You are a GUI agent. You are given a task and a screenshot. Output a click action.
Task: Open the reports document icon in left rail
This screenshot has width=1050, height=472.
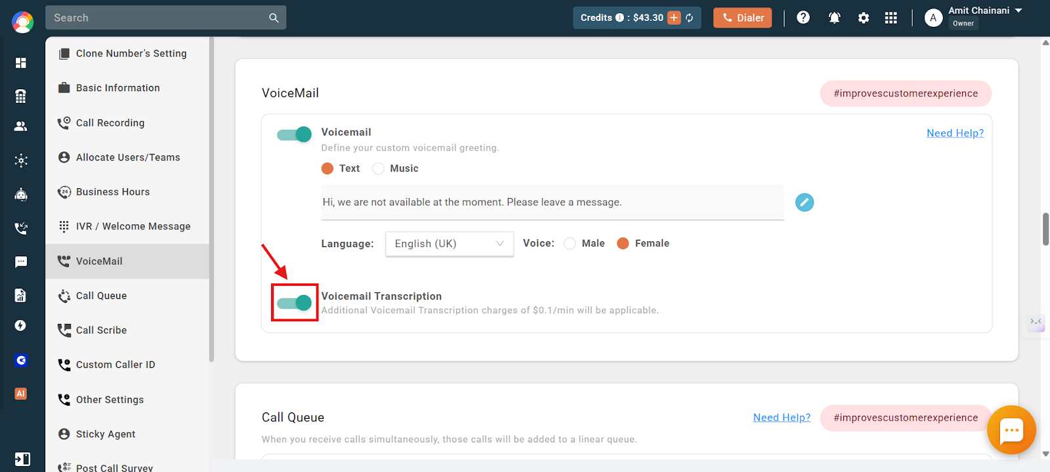point(21,296)
